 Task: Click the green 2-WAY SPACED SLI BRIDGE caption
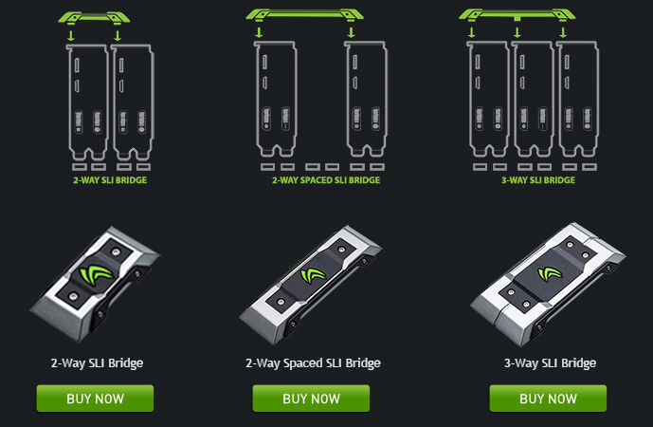coord(326,180)
